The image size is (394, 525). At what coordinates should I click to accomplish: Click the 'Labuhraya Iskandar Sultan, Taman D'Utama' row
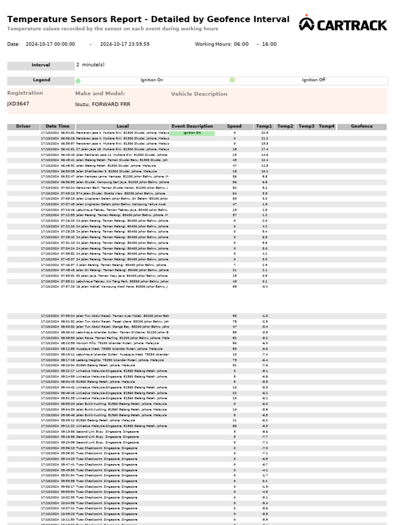(197, 332)
